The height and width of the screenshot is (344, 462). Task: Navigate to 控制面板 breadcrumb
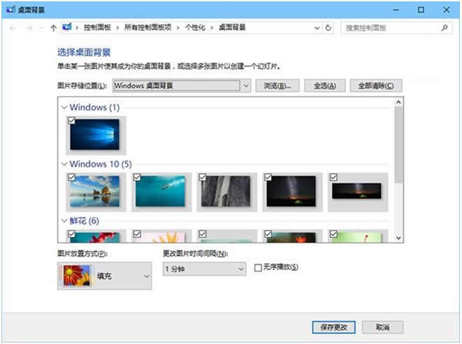(97, 27)
